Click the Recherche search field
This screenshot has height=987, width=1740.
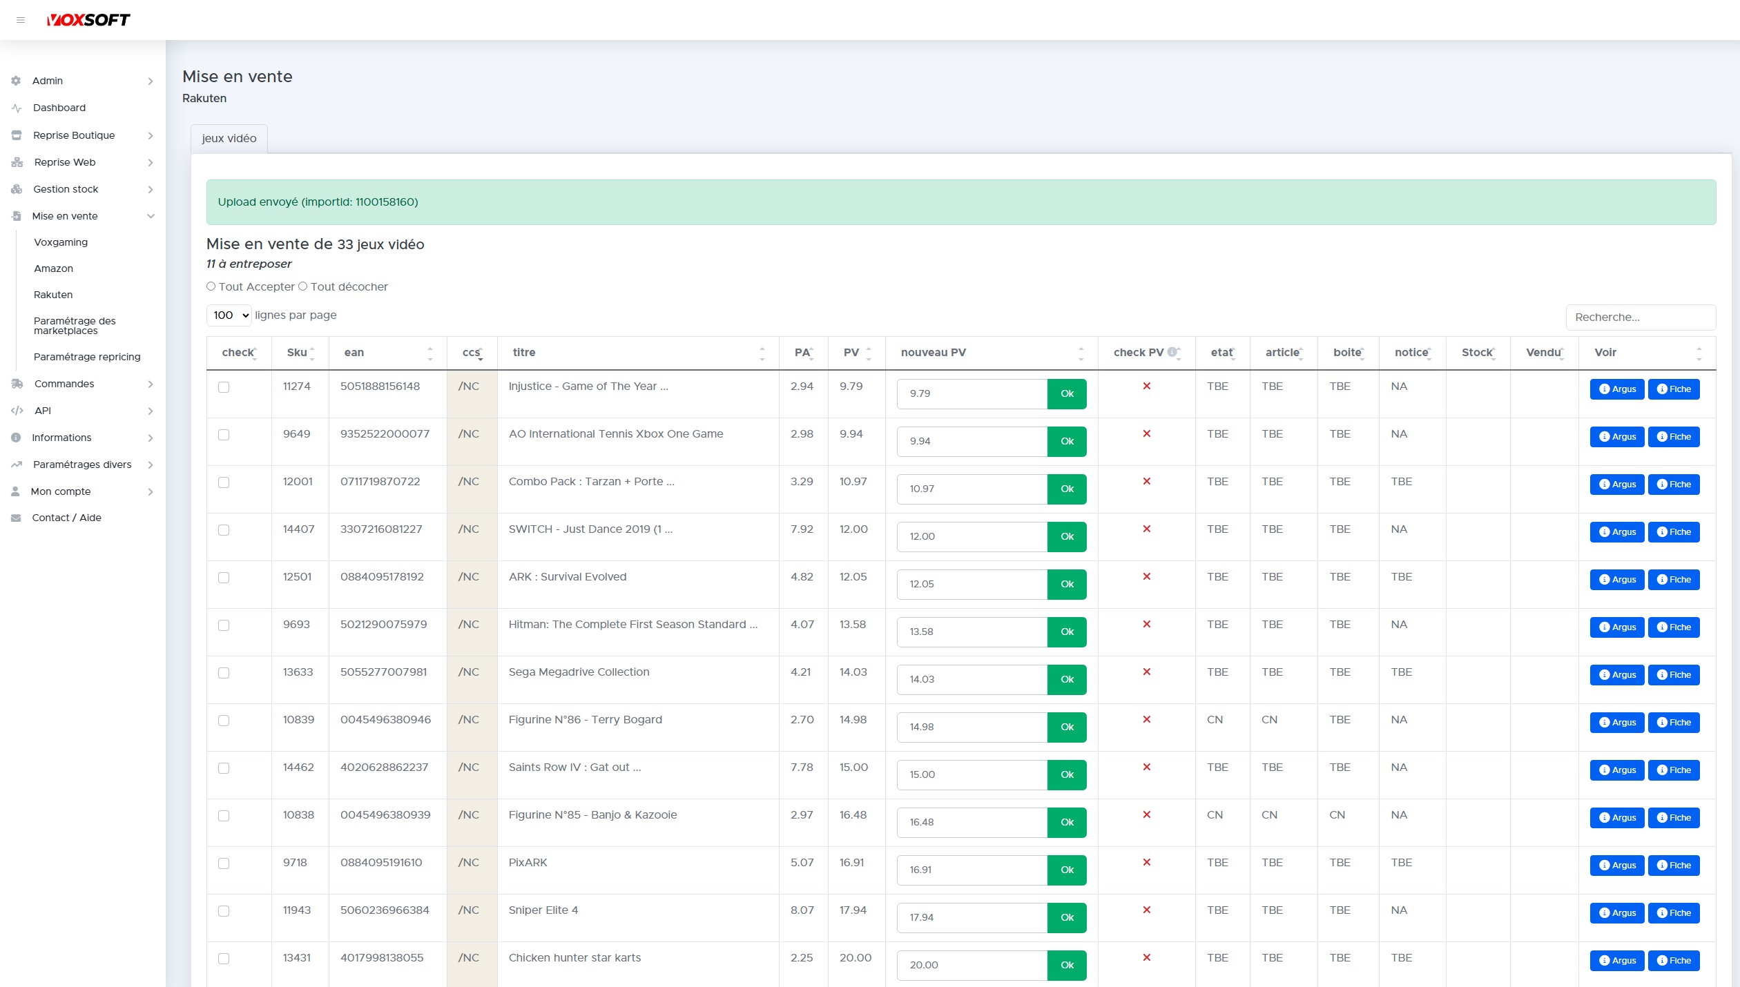coord(1641,317)
